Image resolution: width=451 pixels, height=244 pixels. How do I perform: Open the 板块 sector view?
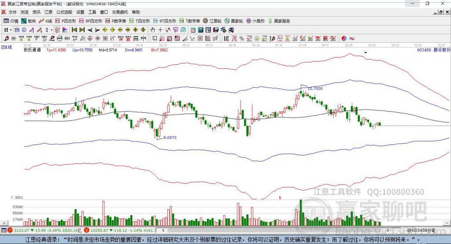point(28,21)
